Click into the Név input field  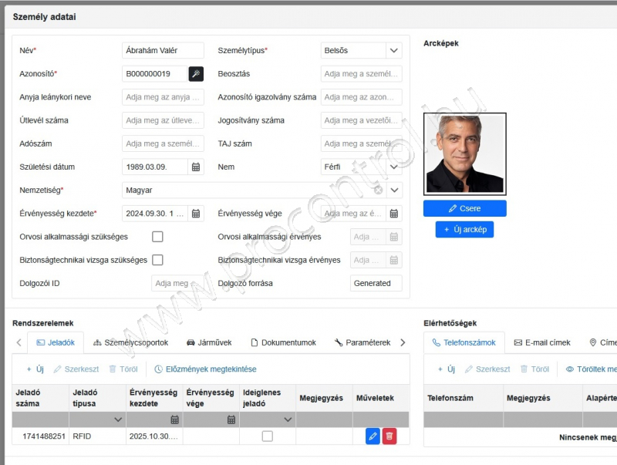(163, 51)
